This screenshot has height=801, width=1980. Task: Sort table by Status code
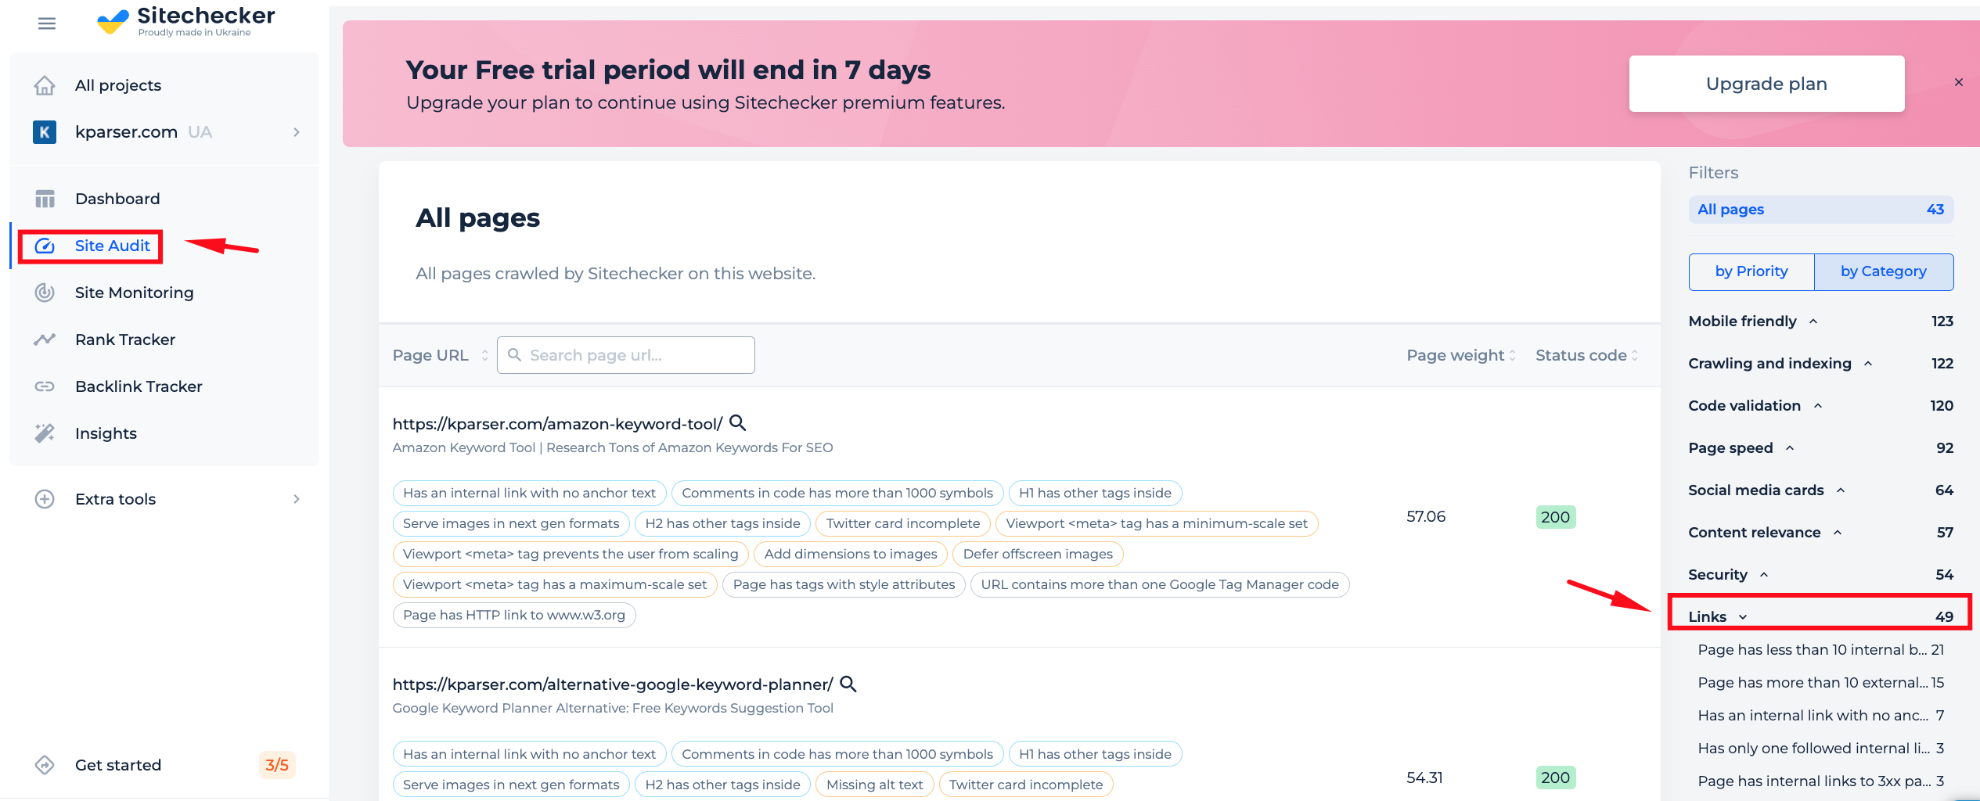click(x=1586, y=355)
